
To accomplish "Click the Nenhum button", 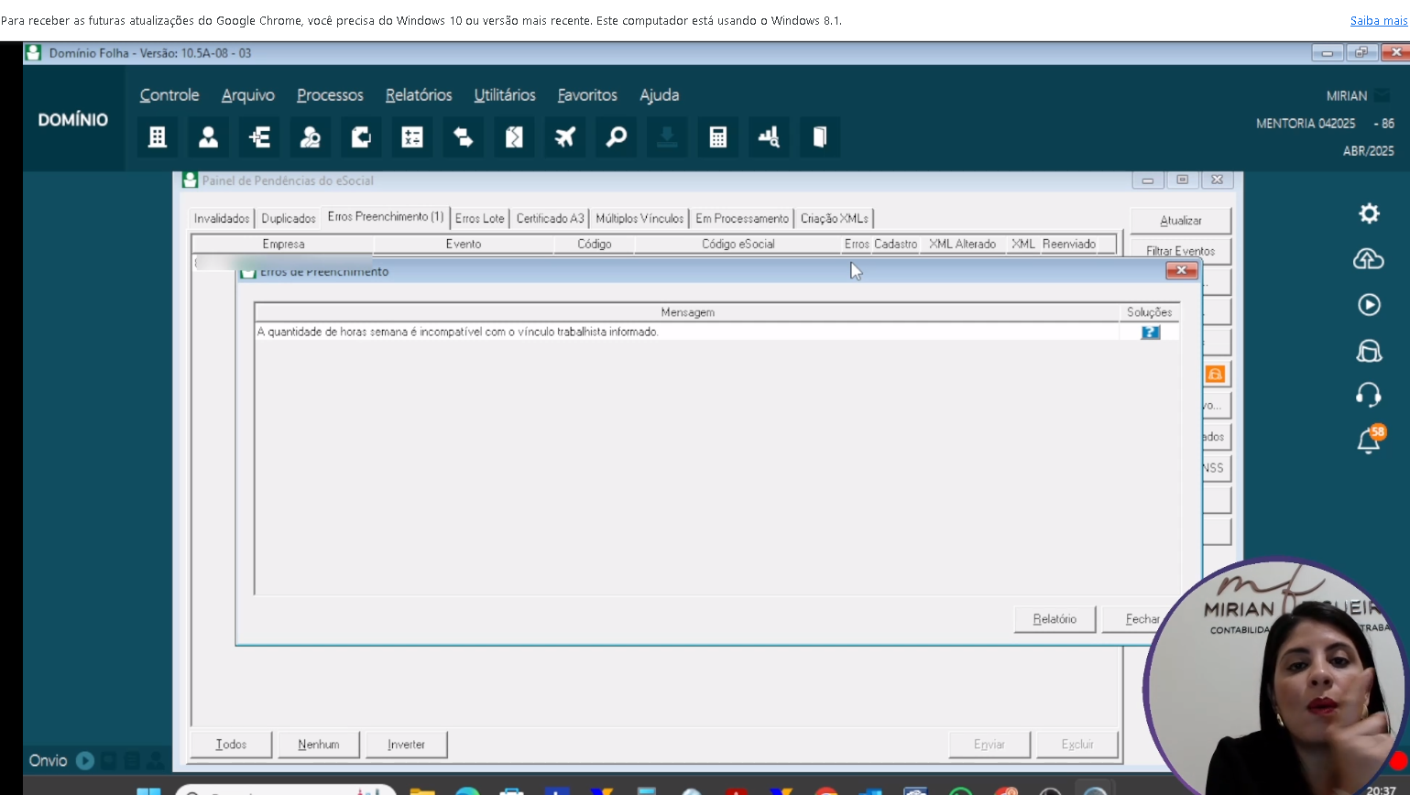I will tap(319, 745).
